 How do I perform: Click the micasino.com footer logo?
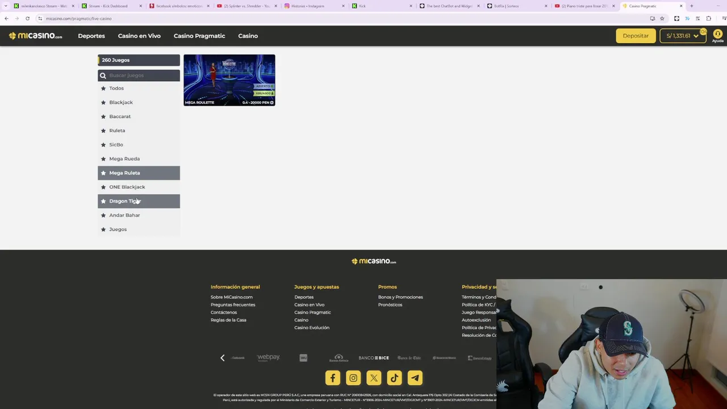pyautogui.click(x=374, y=261)
